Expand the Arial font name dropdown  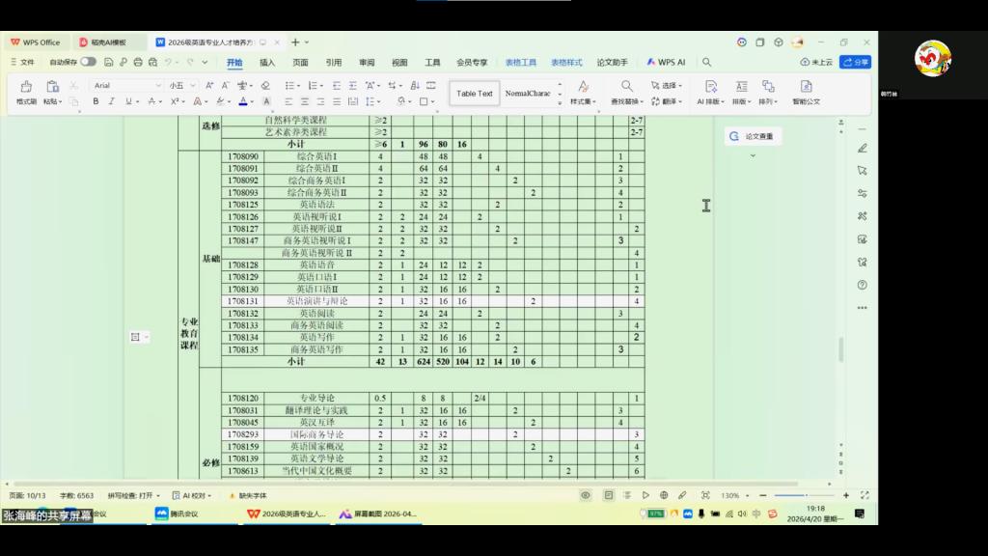click(x=158, y=85)
